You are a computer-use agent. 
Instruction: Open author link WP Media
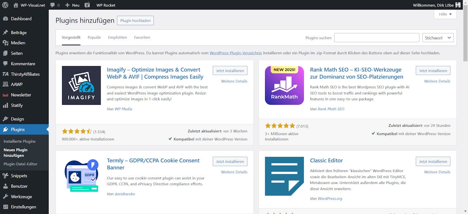tap(124, 109)
